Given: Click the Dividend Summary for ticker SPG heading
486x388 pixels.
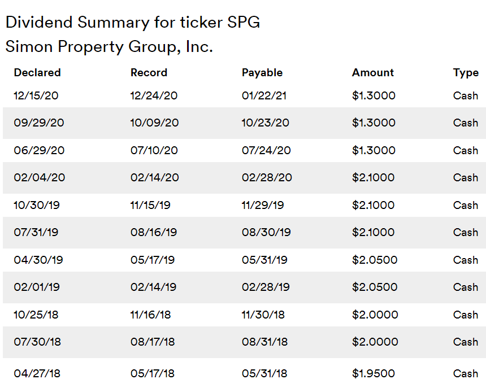Looking at the screenshot, I should coord(133,23).
